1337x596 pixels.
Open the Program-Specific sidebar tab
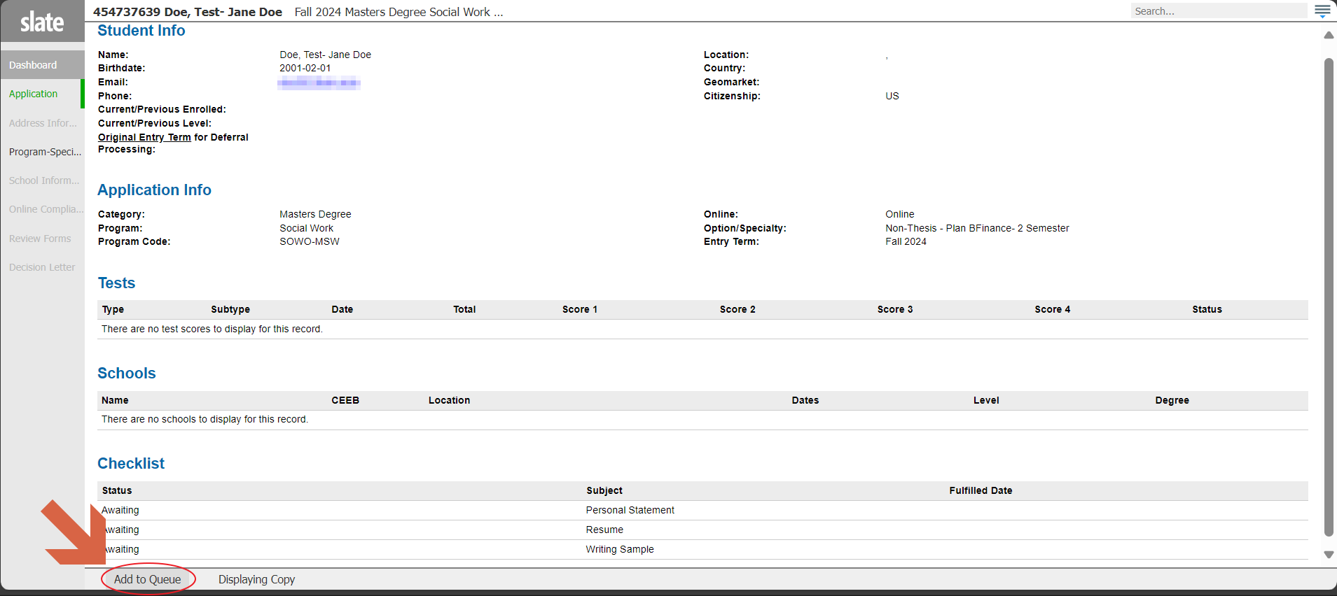pos(45,152)
